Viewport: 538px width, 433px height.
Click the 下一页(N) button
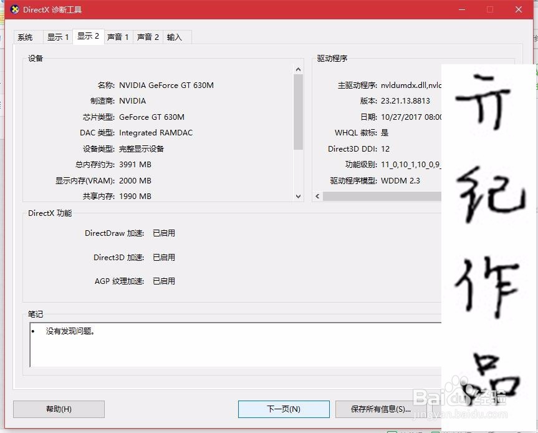284,409
